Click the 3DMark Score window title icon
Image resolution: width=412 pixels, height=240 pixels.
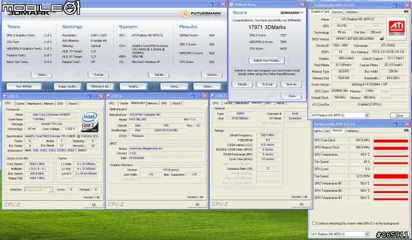point(232,5)
